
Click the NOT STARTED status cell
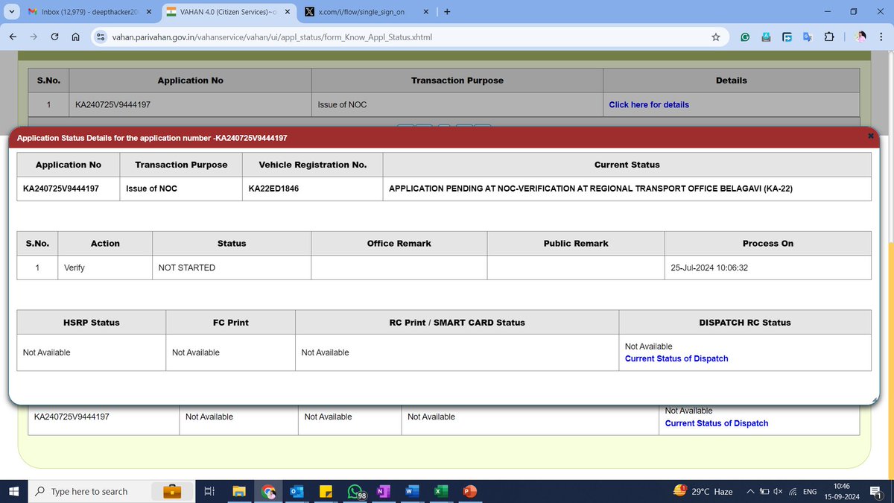(x=232, y=268)
